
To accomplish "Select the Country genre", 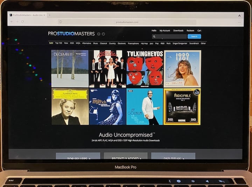I will click(x=112, y=44).
